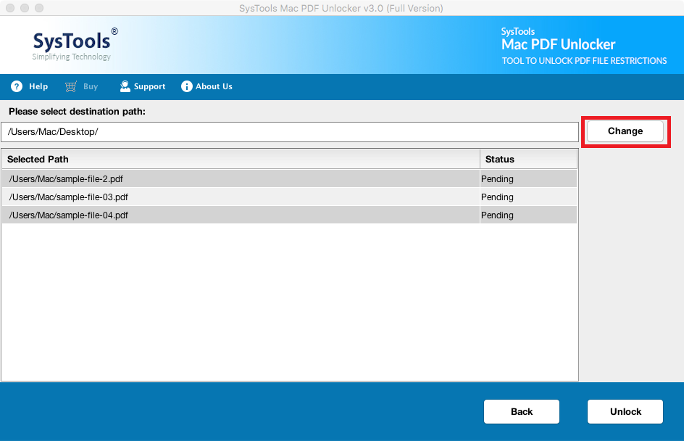684x441 pixels.
Task: Open the About Us menu item
Action: click(207, 86)
